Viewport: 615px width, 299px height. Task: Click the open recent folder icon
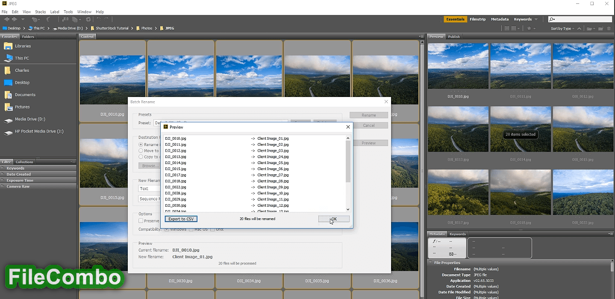589,29
